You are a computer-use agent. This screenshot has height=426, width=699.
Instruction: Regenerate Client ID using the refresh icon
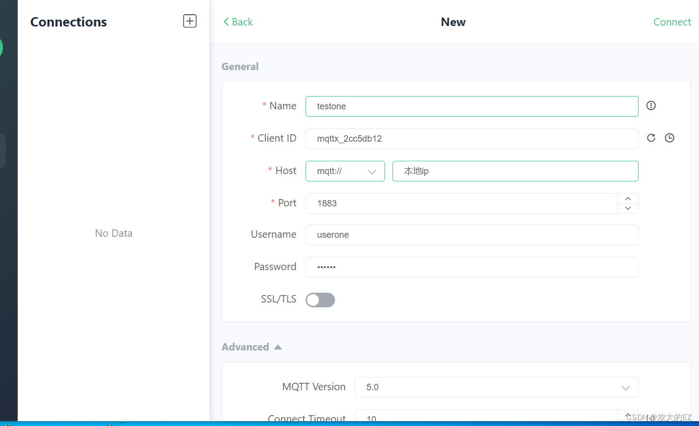coord(651,138)
